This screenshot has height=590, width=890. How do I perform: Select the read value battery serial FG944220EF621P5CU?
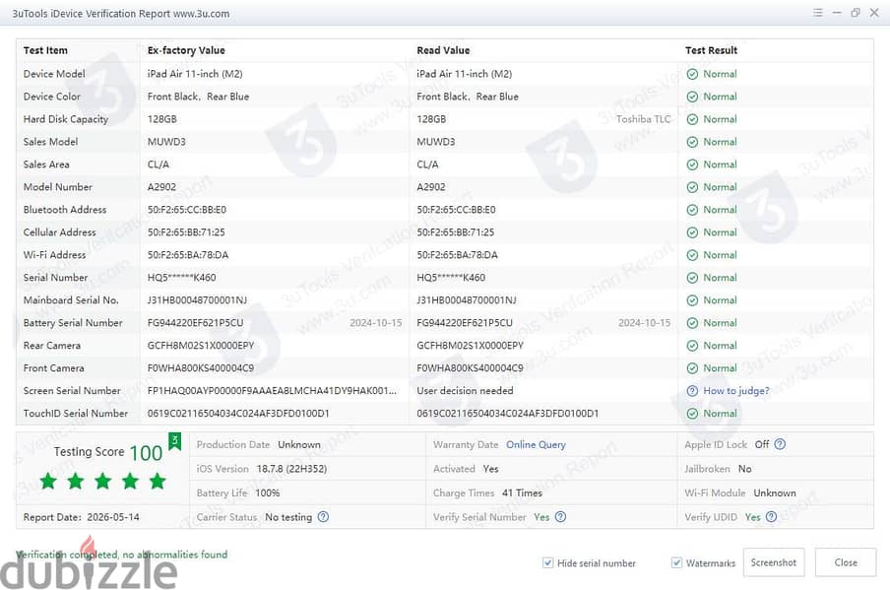pyautogui.click(x=465, y=322)
